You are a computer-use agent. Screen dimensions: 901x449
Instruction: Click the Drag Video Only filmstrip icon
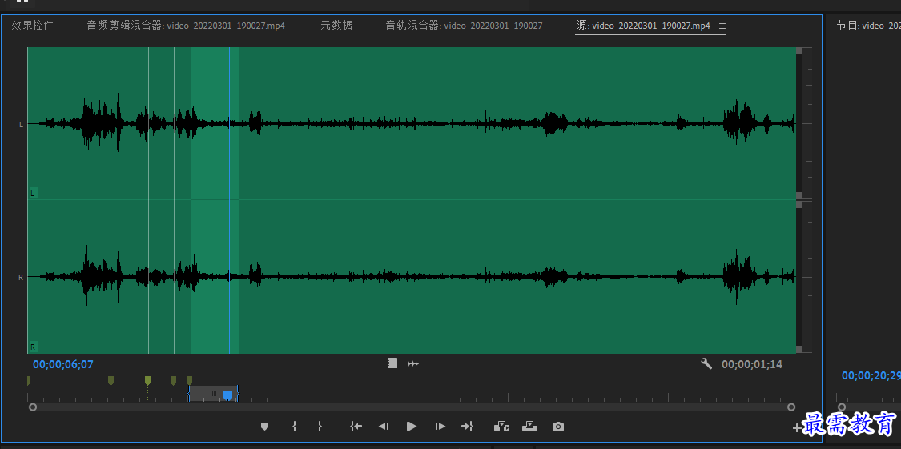point(392,363)
